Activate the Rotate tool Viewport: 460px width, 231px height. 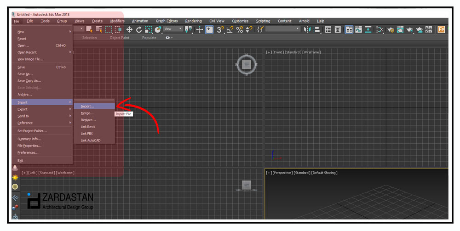click(x=139, y=29)
